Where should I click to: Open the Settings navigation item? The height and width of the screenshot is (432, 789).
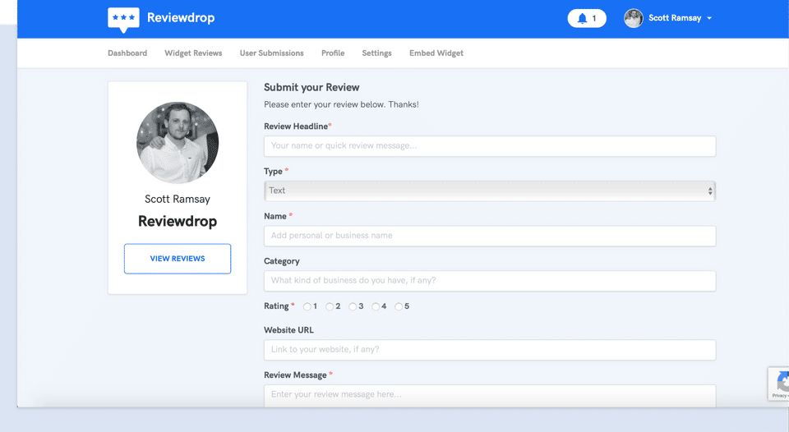point(376,53)
